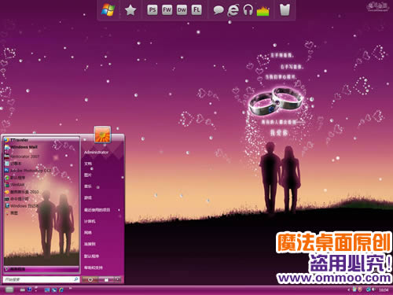Open the recycle bin in the dock
The height and width of the screenshot is (295, 393).
pyautogui.click(x=285, y=10)
